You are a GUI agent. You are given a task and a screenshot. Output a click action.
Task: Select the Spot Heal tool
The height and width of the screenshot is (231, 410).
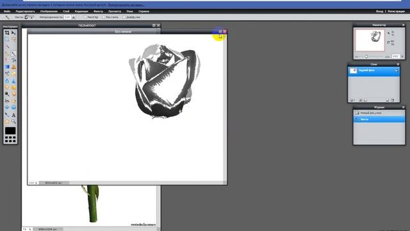click(x=13, y=101)
